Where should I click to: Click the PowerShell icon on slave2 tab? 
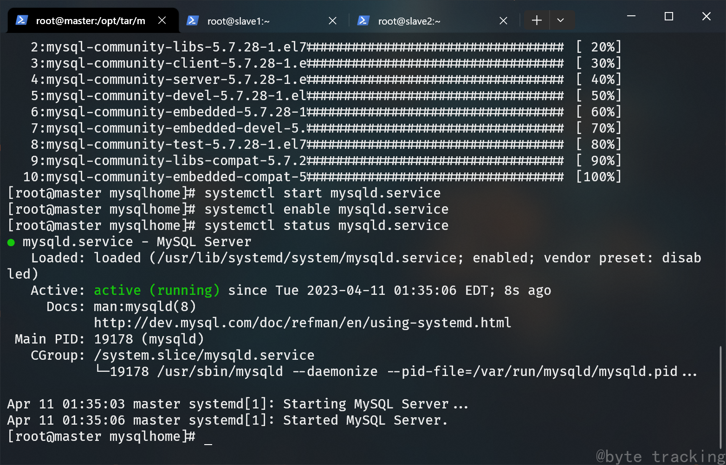363,21
